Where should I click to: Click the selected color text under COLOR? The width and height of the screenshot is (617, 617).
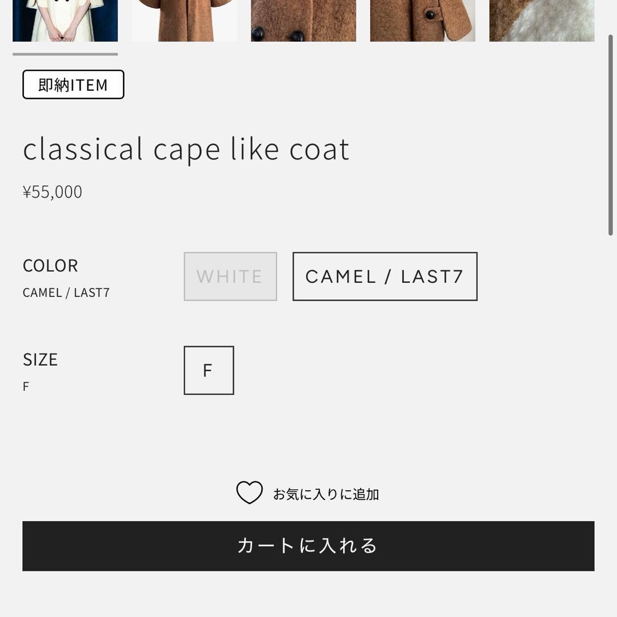(x=66, y=293)
